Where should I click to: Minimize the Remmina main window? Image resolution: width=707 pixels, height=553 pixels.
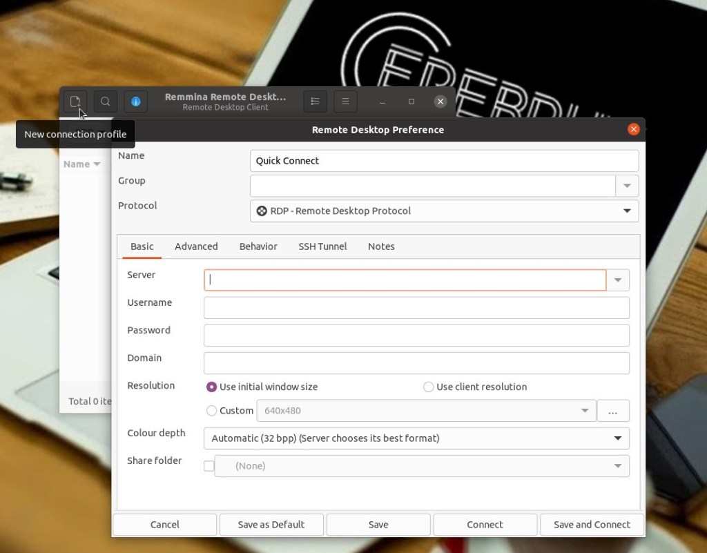(382, 101)
